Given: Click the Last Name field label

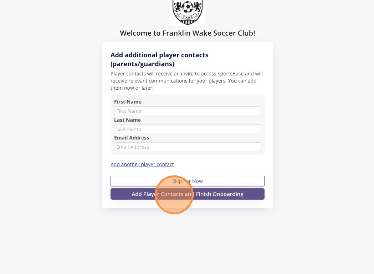Looking at the screenshot, I should coord(127,120).
